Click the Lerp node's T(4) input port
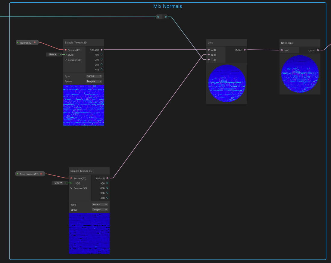The image size is (331, 263). pyautogui.click(x=209, y=60)
